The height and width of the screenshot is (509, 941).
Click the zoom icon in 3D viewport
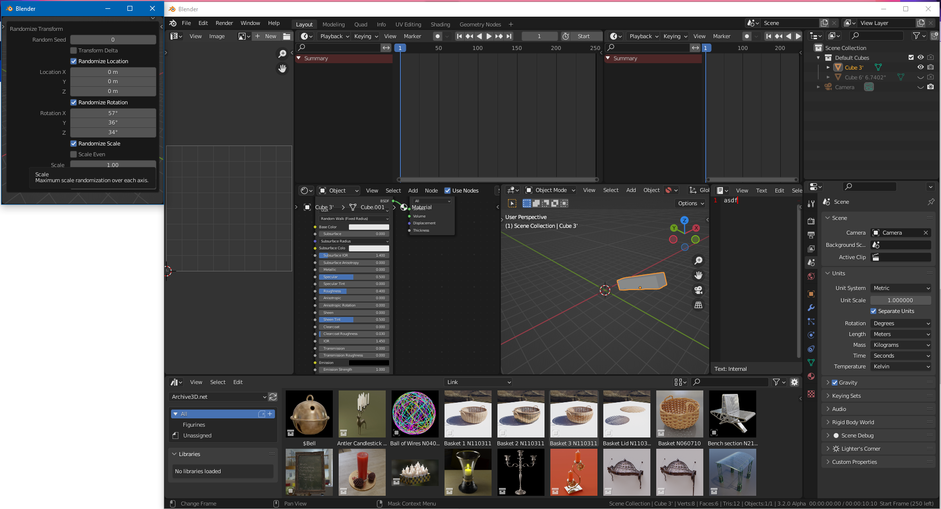tap(698, 261)
